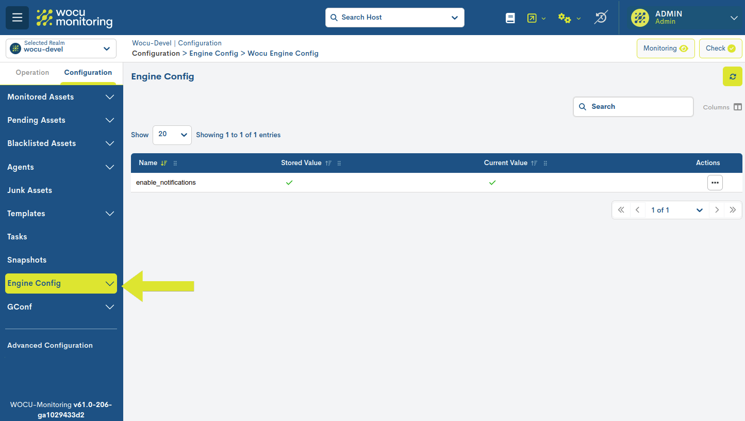The image size is (745, 421).
Task: Click the enable_notifications name cell
Action: [x=166, y=183]
